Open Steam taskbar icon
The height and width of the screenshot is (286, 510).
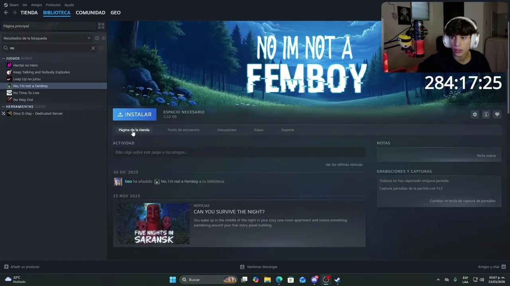click(x=337, y=280)
